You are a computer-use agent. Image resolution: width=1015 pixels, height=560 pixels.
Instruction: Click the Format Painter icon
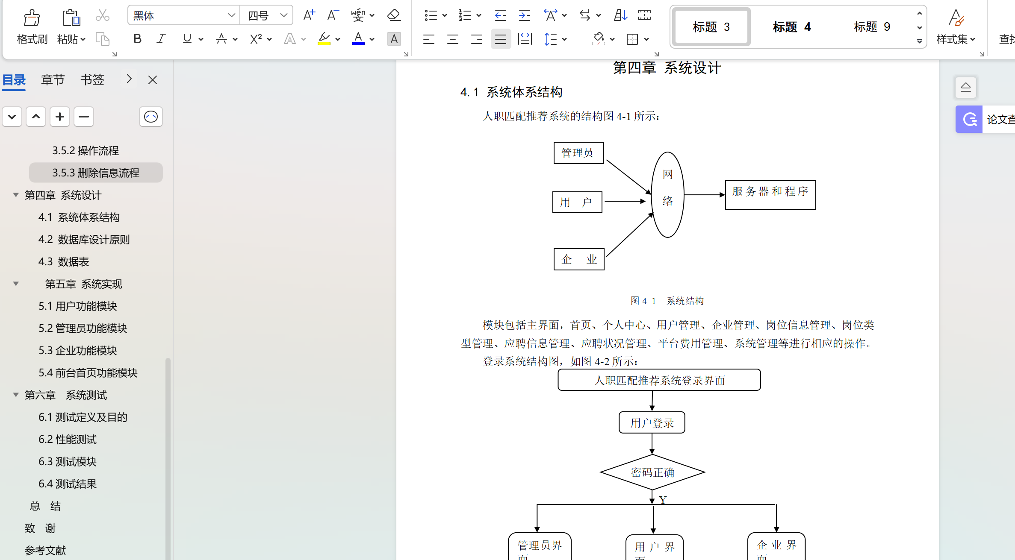[31, 18]
